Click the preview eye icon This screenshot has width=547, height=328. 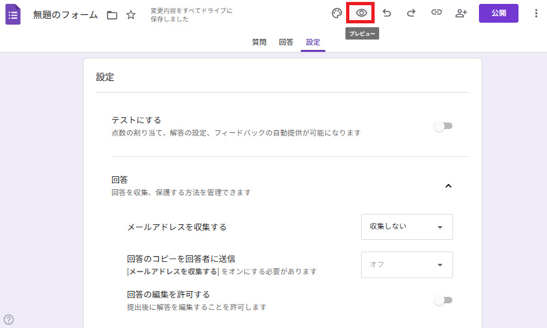coord(362,13)
